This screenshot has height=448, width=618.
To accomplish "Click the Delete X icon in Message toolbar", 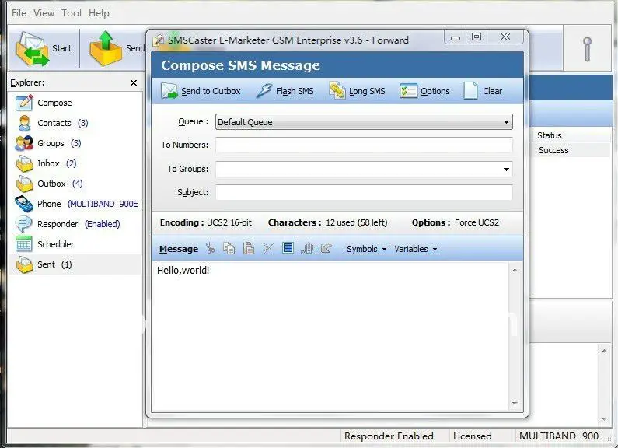I will [268, 248].
